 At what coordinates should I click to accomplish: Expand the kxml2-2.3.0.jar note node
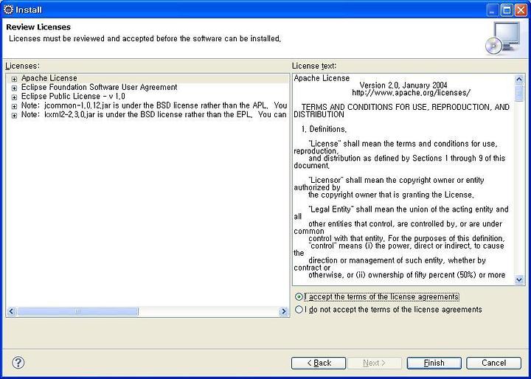[14, 116]
